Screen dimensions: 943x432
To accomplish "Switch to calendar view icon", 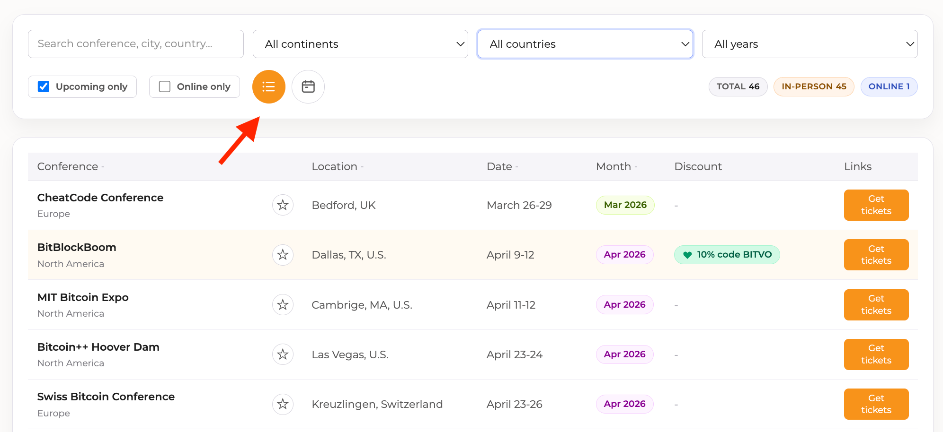I will pos(308,86).
